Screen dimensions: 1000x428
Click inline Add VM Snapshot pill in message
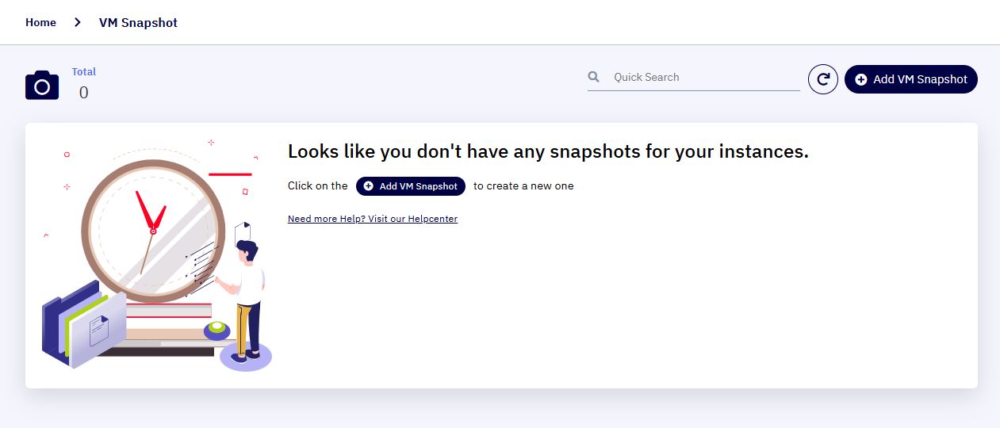pos(411,186)
